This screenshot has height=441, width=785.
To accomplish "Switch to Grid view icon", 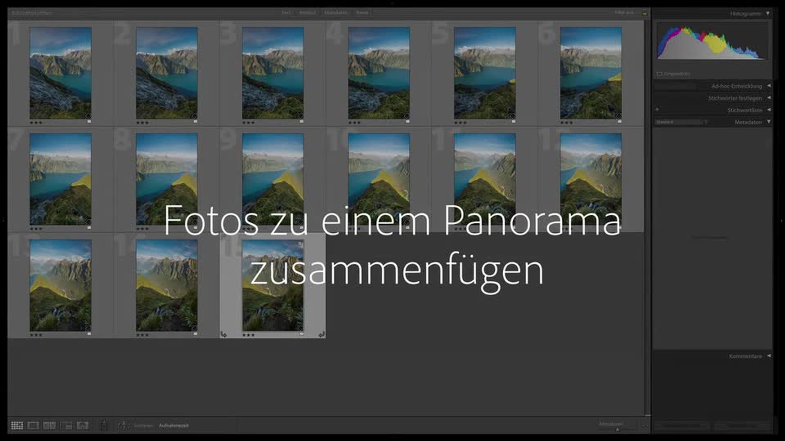I will coord(17,425).
